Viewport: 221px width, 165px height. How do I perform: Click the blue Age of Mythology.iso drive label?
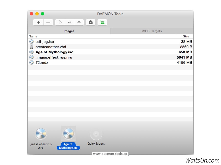click(x=68, y=146)
